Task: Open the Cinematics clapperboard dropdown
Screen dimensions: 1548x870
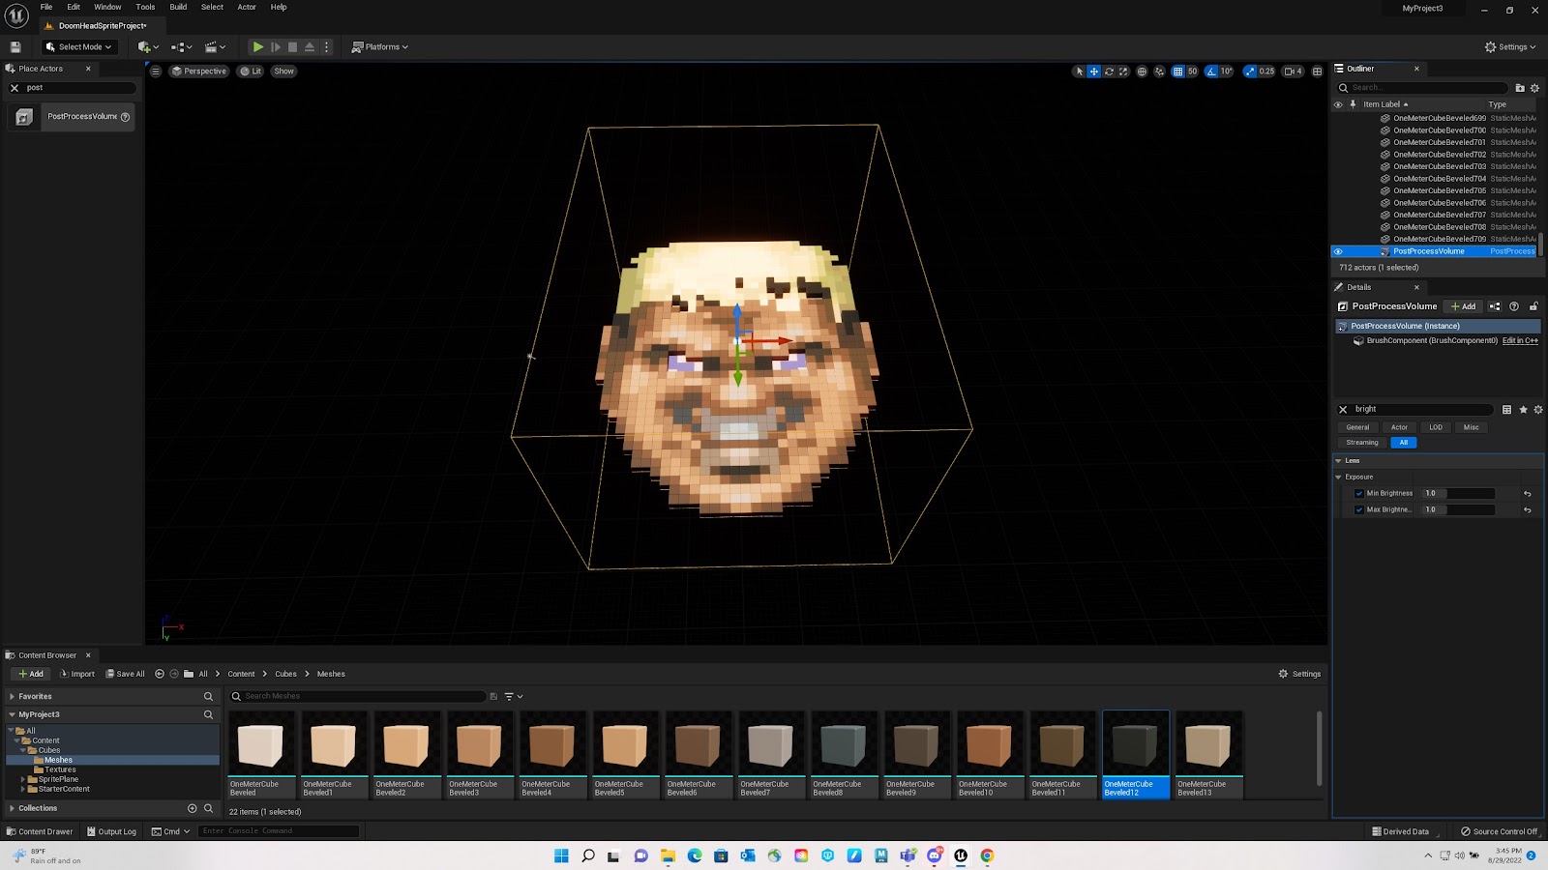Action: pyautogui.click(x=215, y=46)
